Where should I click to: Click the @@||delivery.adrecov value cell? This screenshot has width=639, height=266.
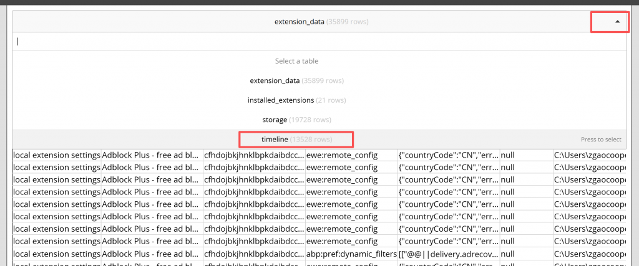click(x=448, y=254)
